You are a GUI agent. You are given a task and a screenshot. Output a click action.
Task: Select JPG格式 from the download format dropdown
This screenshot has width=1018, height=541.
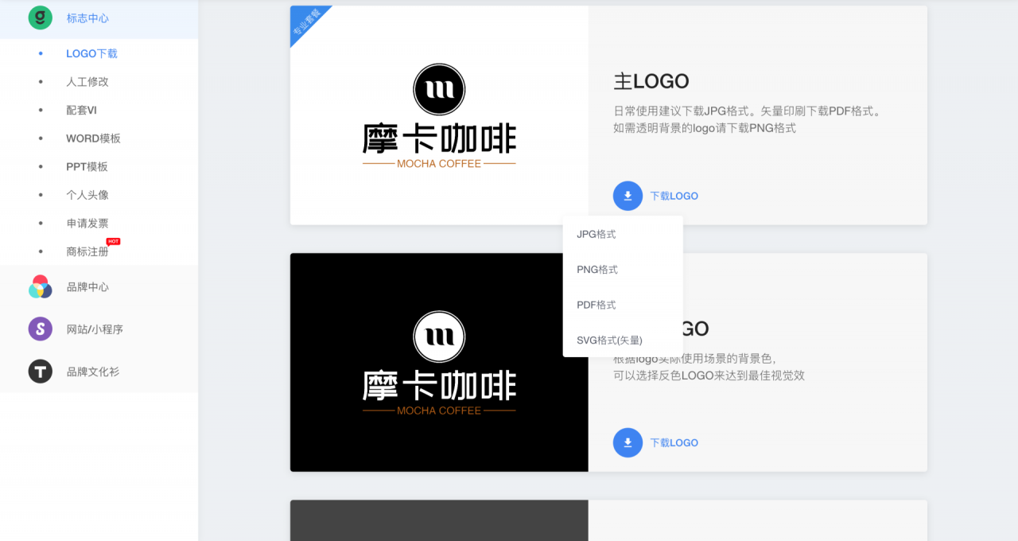[x=596, y=234]
